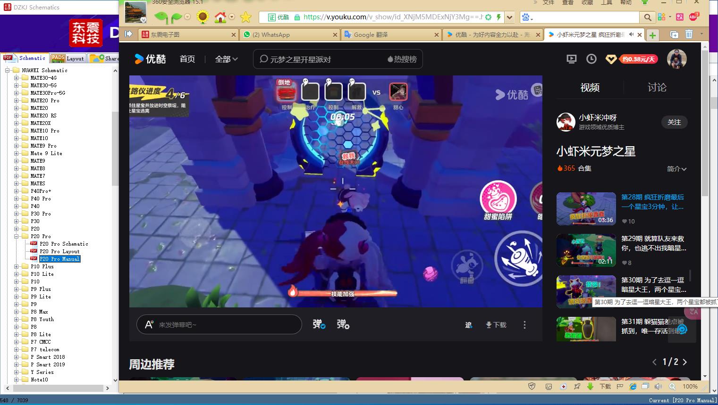Screen dimensions: 718x405
Task: Select the 讨论 discussion tab
Action: (x=657, y=87)
